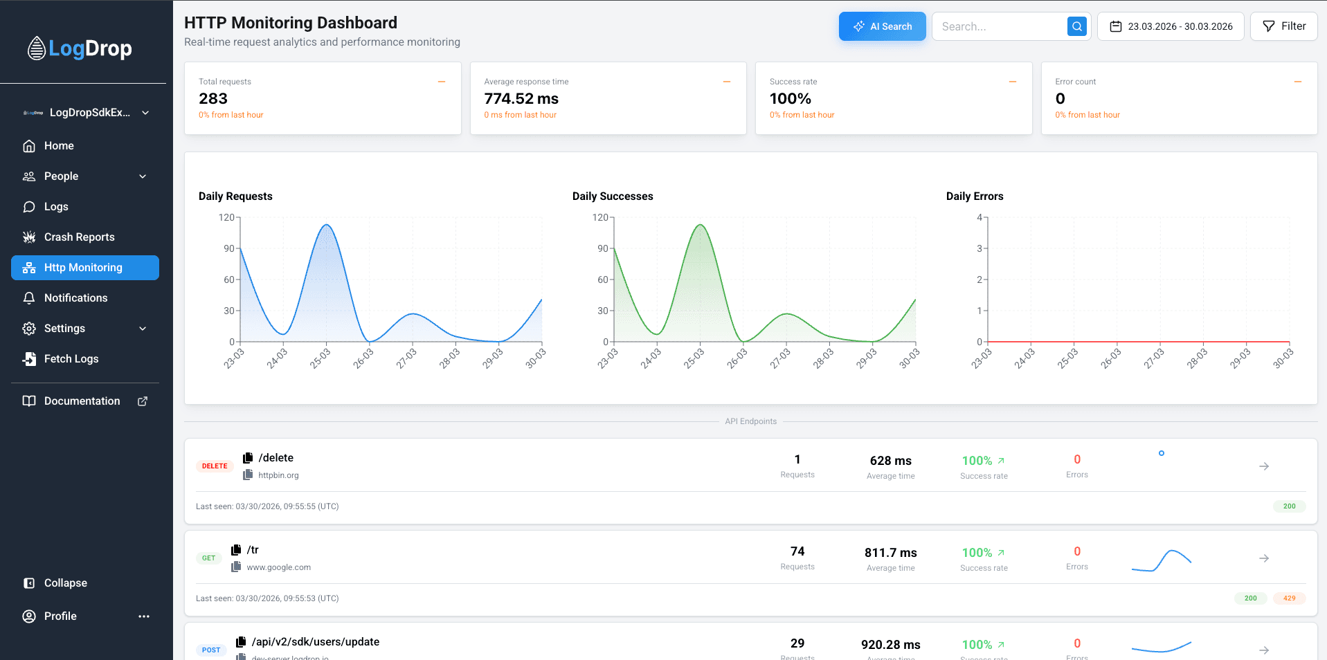Open Profile more options dots

coord(144,616)
